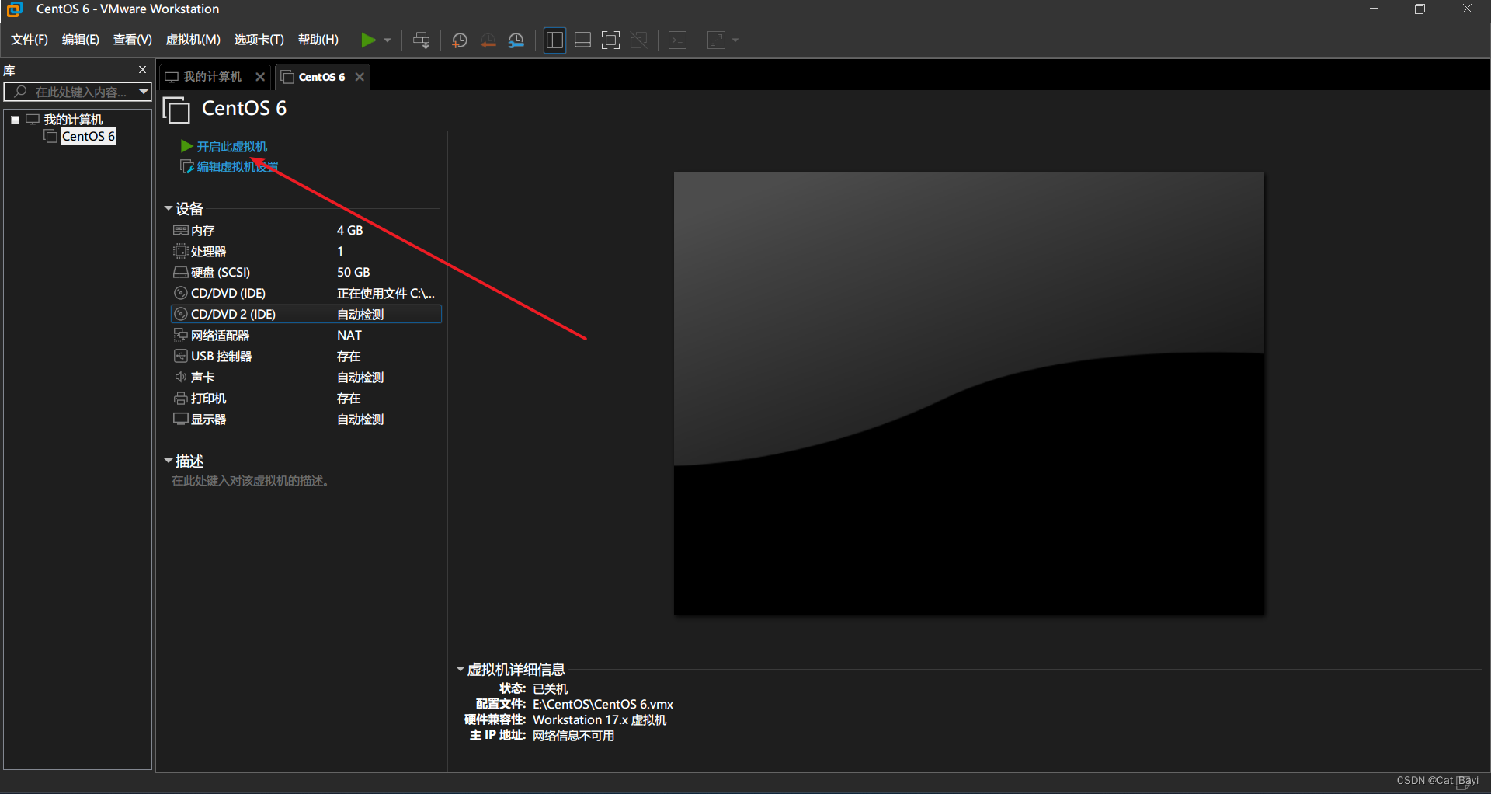
Task: Click 存在 value in the 打印机 row
Action: pyautogui.click(x=349, y=398)
